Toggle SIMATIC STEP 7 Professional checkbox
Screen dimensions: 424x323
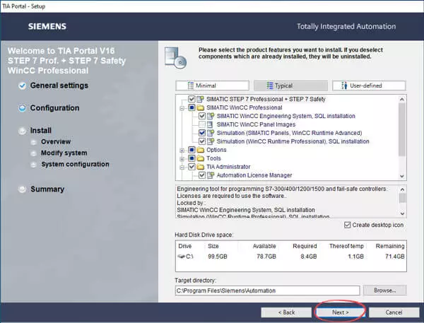(192, 99)
